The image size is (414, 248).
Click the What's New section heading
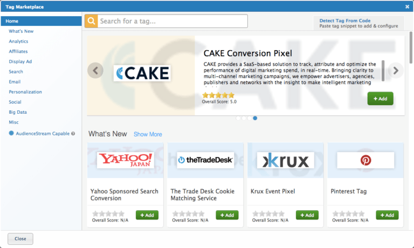(108, 134)
